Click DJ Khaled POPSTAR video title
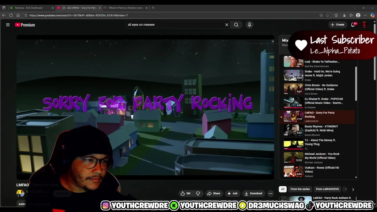This screenshot has width=377, height=212. click(324, 101)
